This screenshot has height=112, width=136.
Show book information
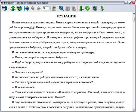pyautogui.click(x=81, y=8)
